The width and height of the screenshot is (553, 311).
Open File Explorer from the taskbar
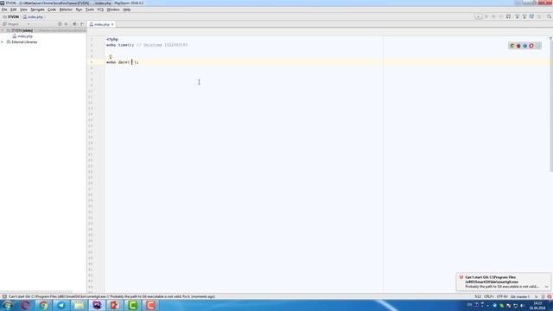(x=79, y=305)
